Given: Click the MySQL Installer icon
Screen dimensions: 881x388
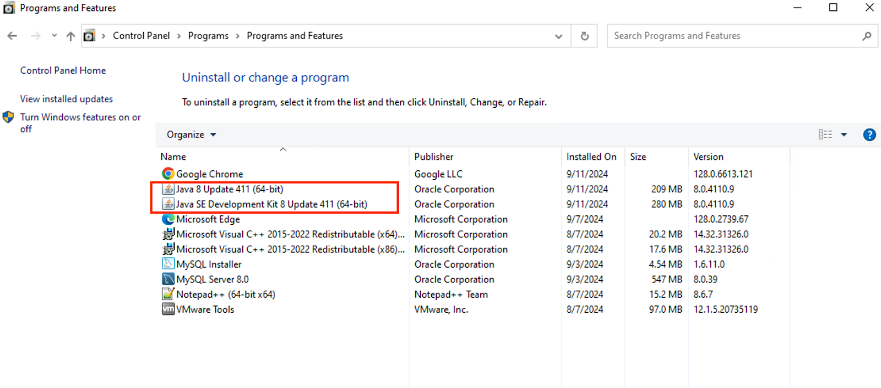Looking at the screenshot, I should pyautogui.click(x=168, y=264).
